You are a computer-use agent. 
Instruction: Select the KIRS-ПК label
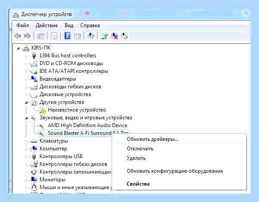tap(41, 48)
